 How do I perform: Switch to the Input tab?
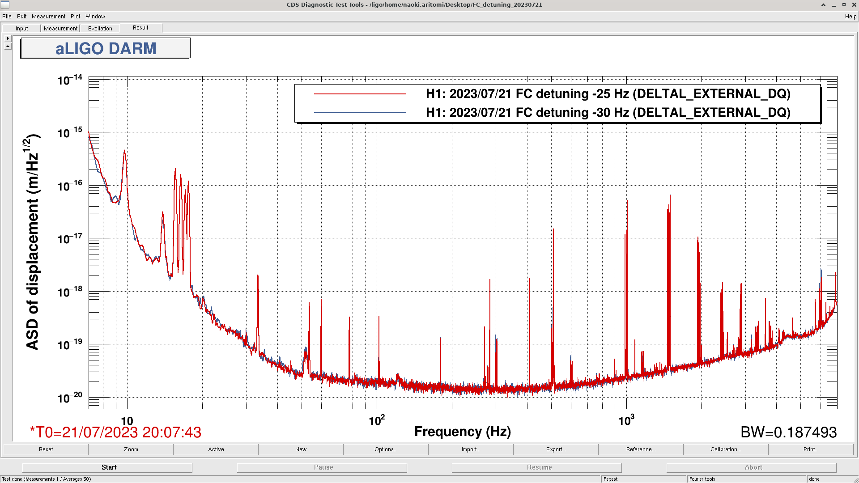click(x=21, y=29)
